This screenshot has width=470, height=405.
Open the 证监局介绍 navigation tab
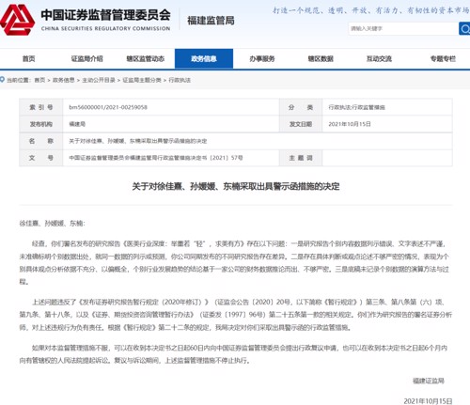(x=87, y=58)
